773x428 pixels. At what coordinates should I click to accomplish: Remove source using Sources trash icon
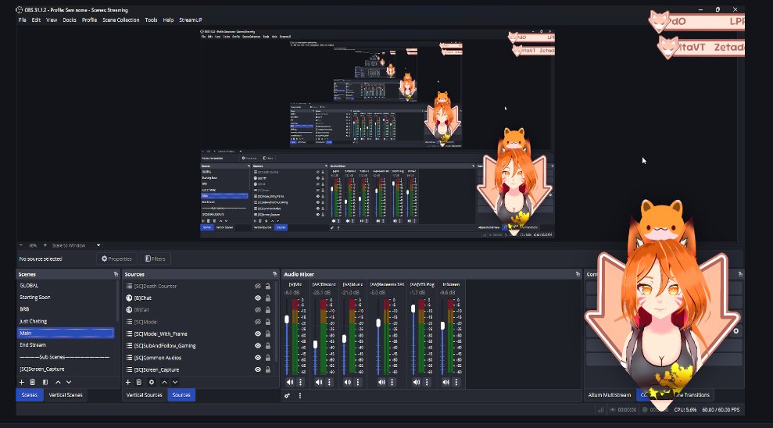(x=139, y=382)
